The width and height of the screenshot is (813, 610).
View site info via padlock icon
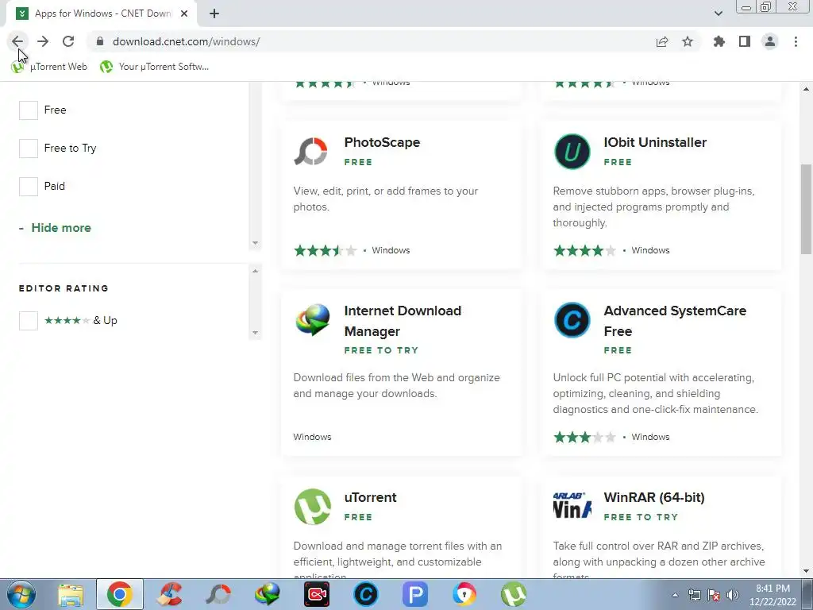[x=100, y=41]
